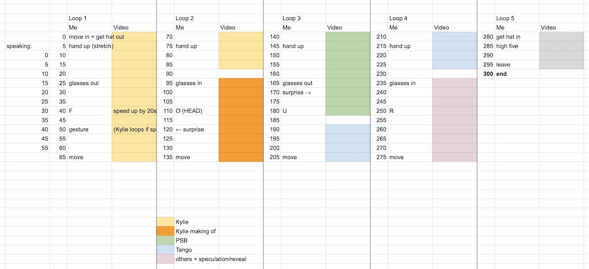
Task: Select the yellow Kylie legend color cell
Action: [x=165, y=222]
